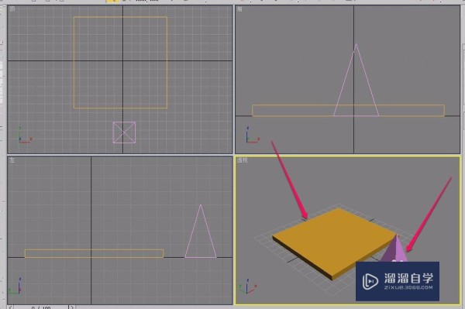Image resolution: width=465 pixels, height=309 pixels.
Task: Select the orange box outline in Top viewport
Action: coord(120,62)
